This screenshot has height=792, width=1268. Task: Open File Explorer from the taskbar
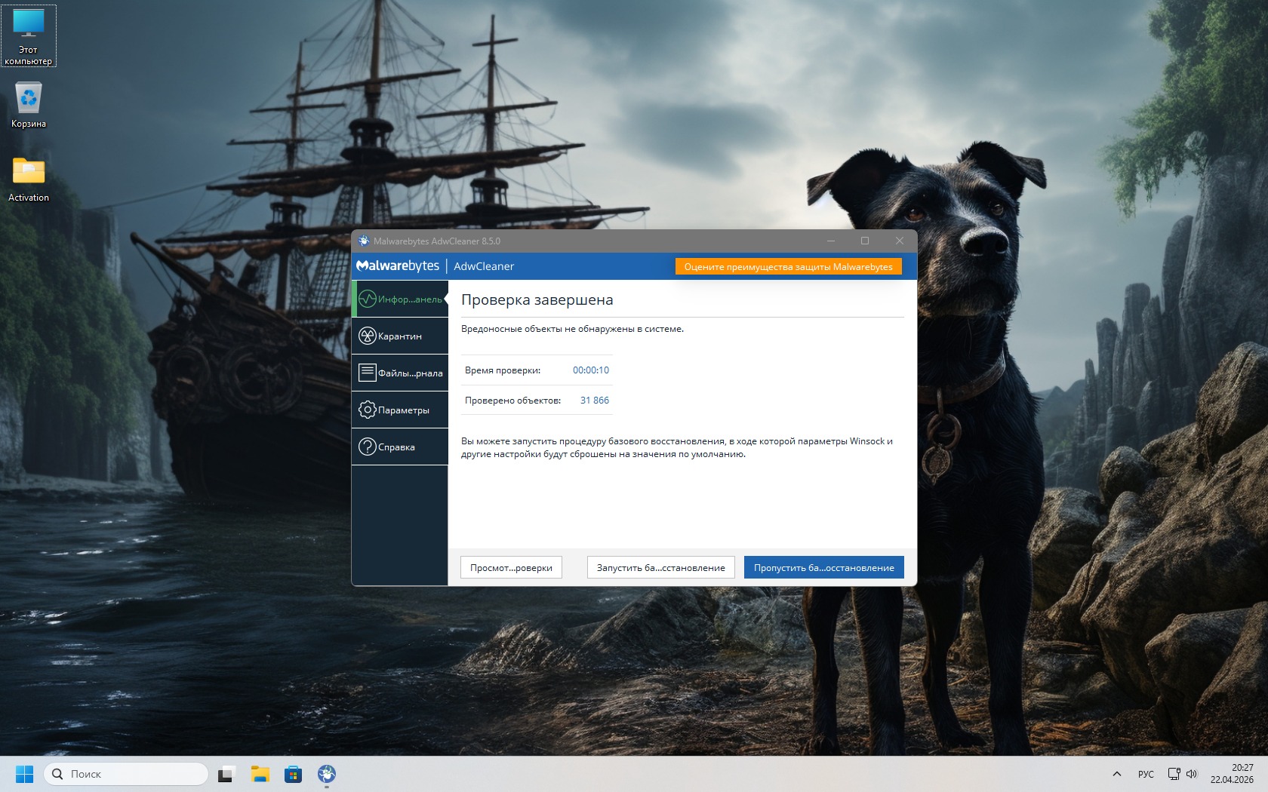tap(260, 774)
